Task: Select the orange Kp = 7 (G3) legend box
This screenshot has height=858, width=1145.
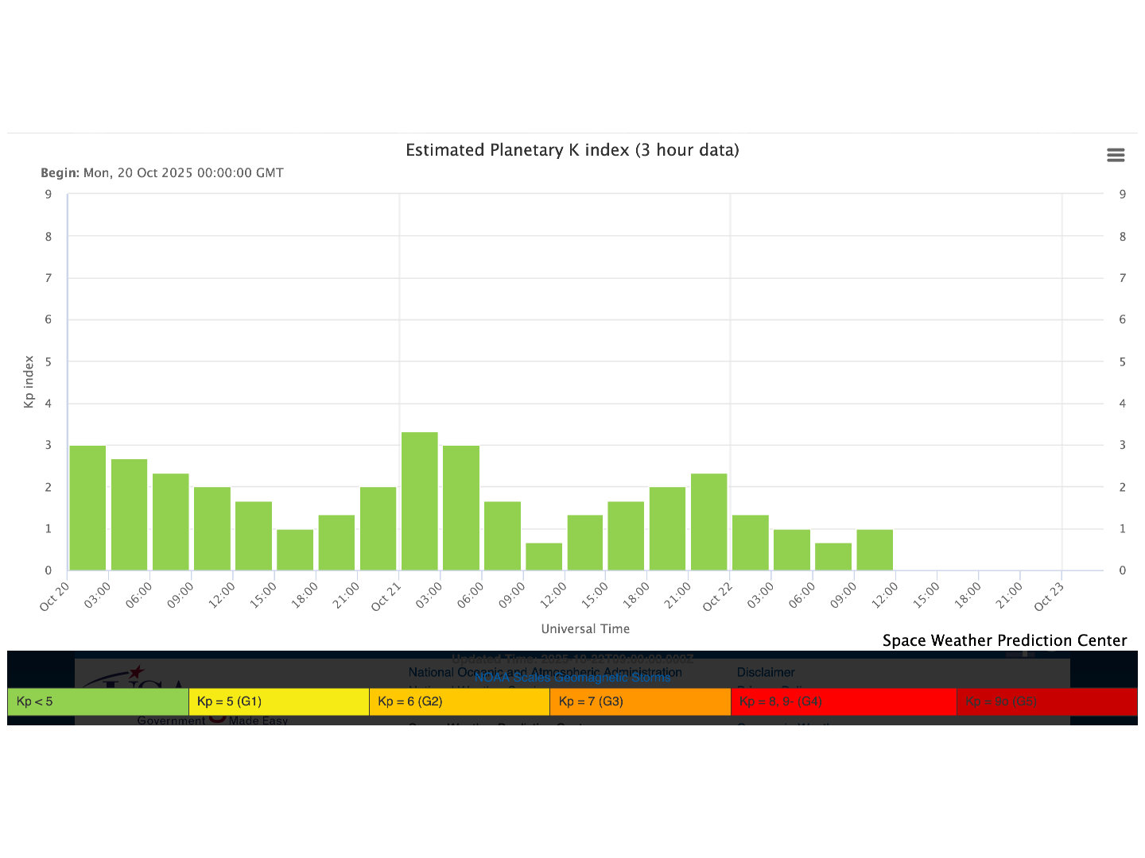Action: tap(639, 701)
